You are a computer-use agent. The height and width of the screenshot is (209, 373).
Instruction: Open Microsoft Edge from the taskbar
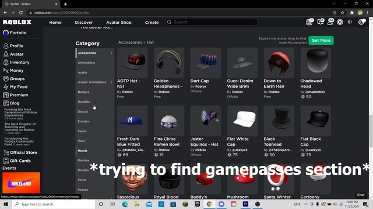click(125, 204)
